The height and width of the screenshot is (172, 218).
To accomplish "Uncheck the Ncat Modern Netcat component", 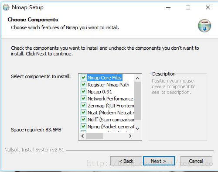I will click(83, 113).
